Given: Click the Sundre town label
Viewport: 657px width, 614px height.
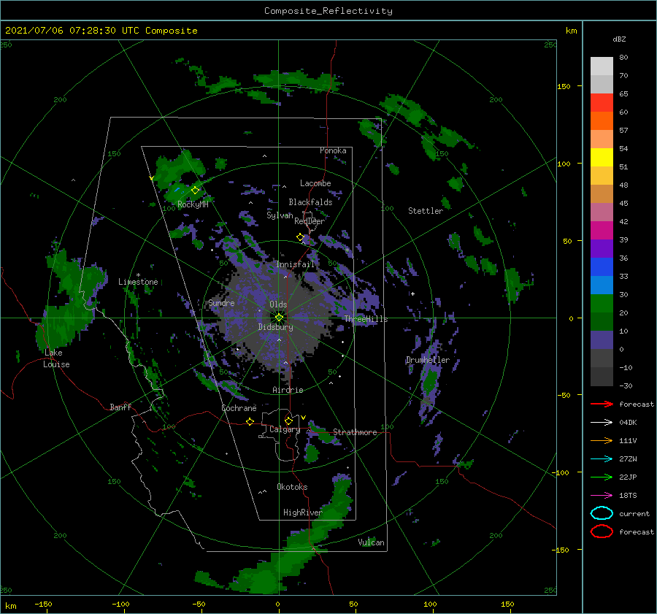Looking at the screenshot, I should click(221, 302).
